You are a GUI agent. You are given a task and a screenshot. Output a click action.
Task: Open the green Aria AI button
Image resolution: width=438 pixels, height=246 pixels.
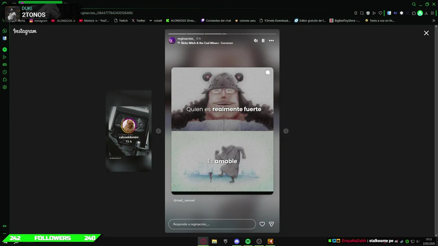click(x=420, y=13)
